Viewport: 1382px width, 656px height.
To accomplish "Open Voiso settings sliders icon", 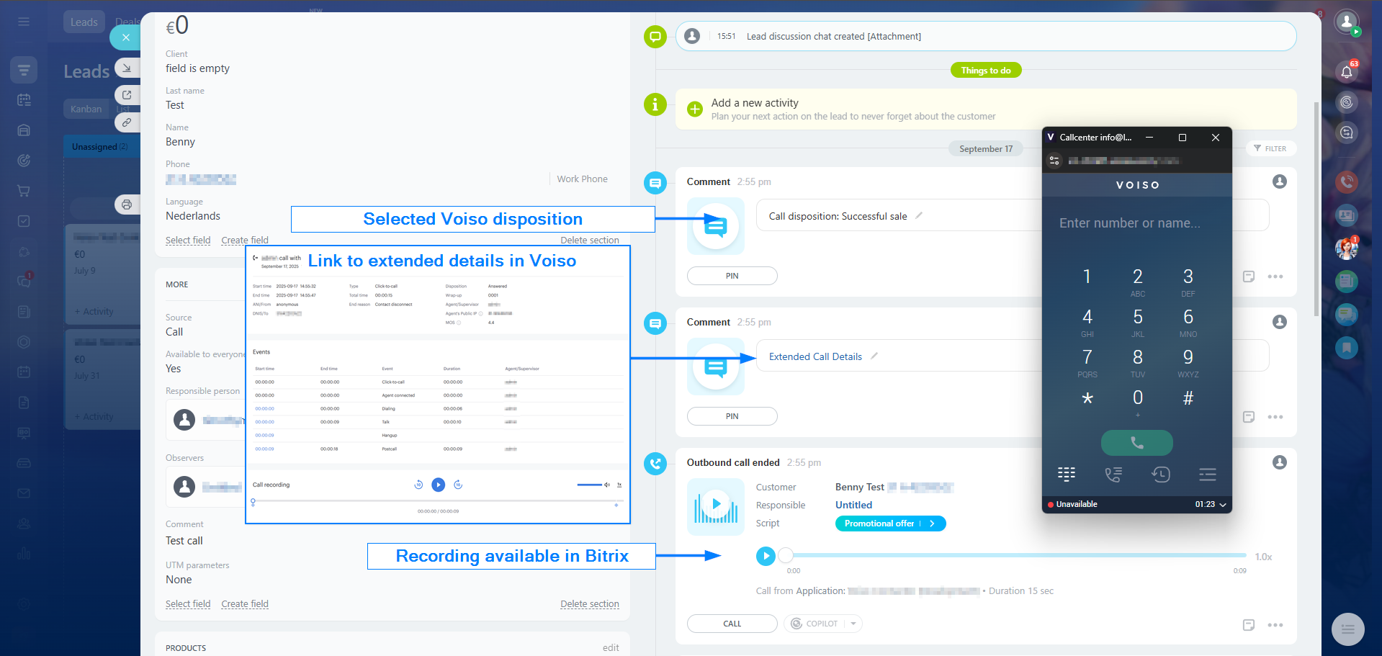I will tap(1054, 161).
